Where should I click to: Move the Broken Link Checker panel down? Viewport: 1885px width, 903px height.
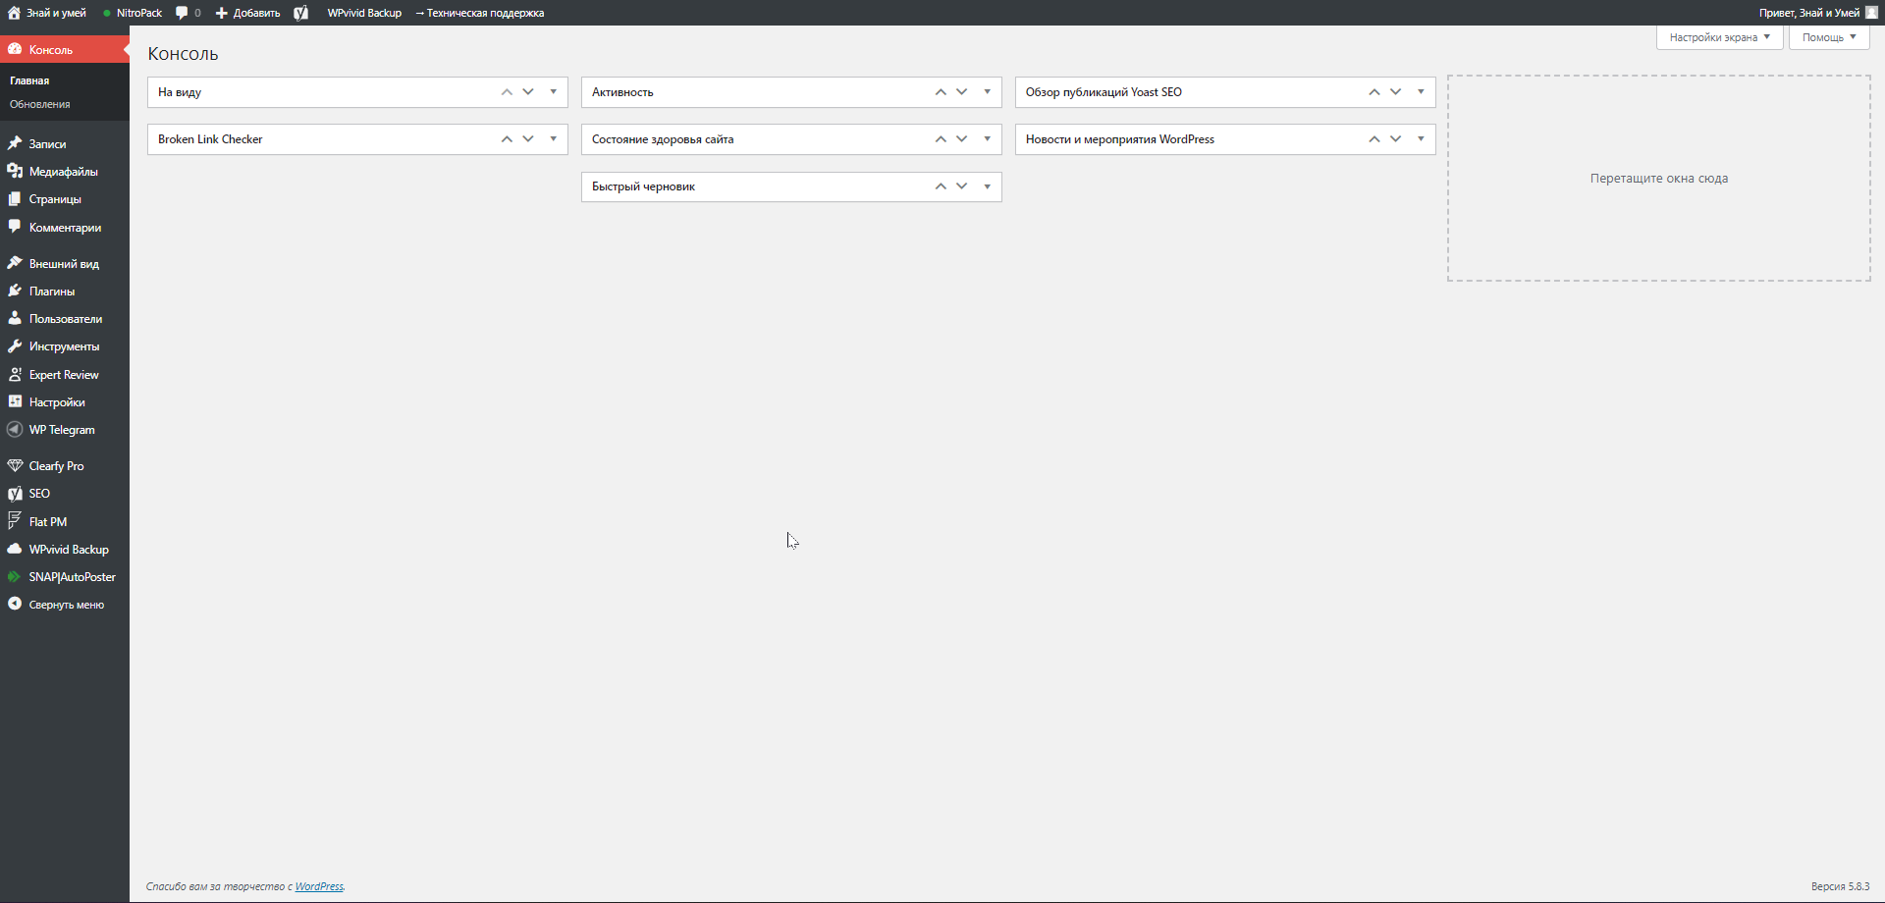pos(528,139)
